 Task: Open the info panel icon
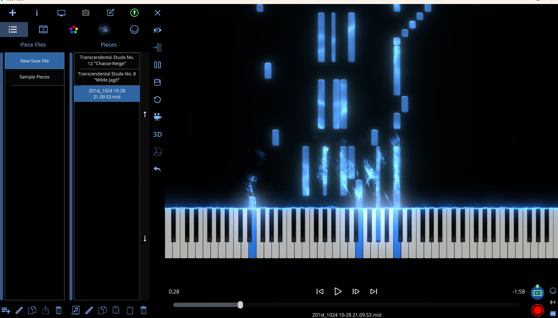37,13
